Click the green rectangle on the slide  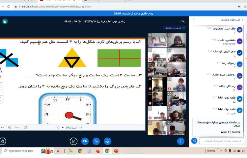point(119,58)
